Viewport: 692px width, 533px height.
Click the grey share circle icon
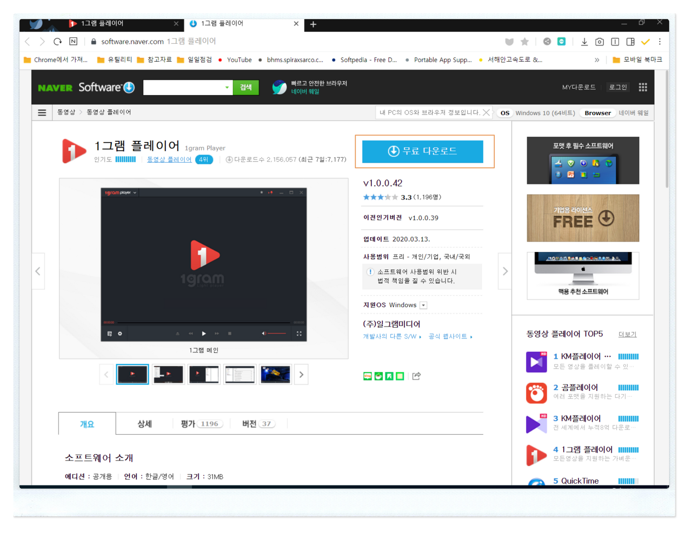[x=547, y=42]
